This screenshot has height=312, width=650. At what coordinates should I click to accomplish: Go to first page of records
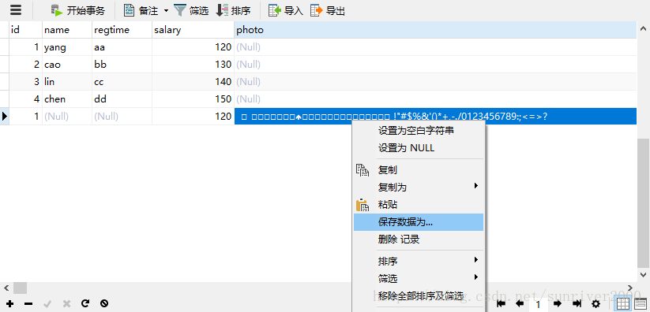(x=501, y=304)
